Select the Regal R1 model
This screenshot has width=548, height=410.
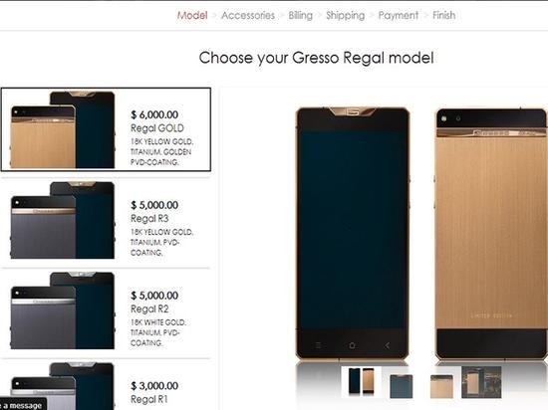(x=106, y=385)
